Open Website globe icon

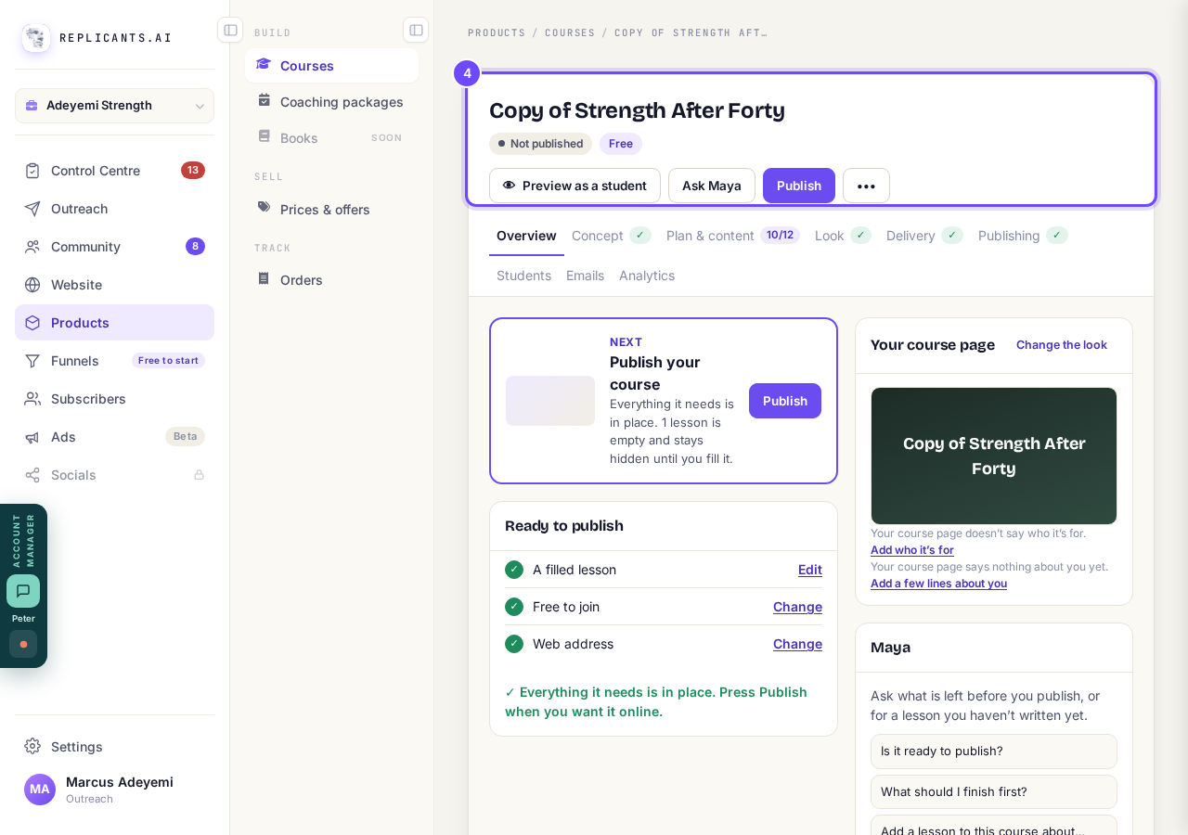coord(32,285)
